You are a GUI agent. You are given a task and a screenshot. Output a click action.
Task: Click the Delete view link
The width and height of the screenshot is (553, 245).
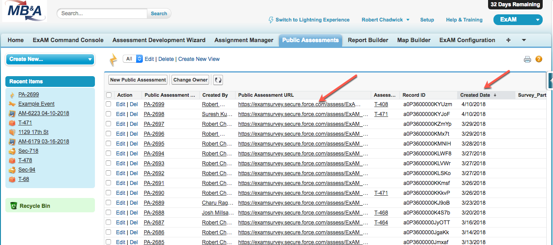[166, 59]
